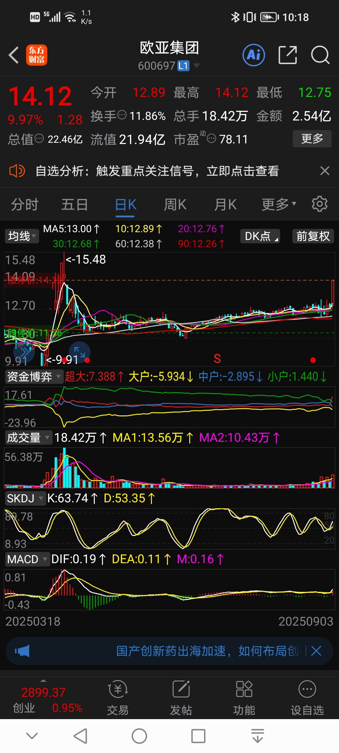
Task: Tap the 金额 2.54亿 turnover value
Action: (294, 116)
